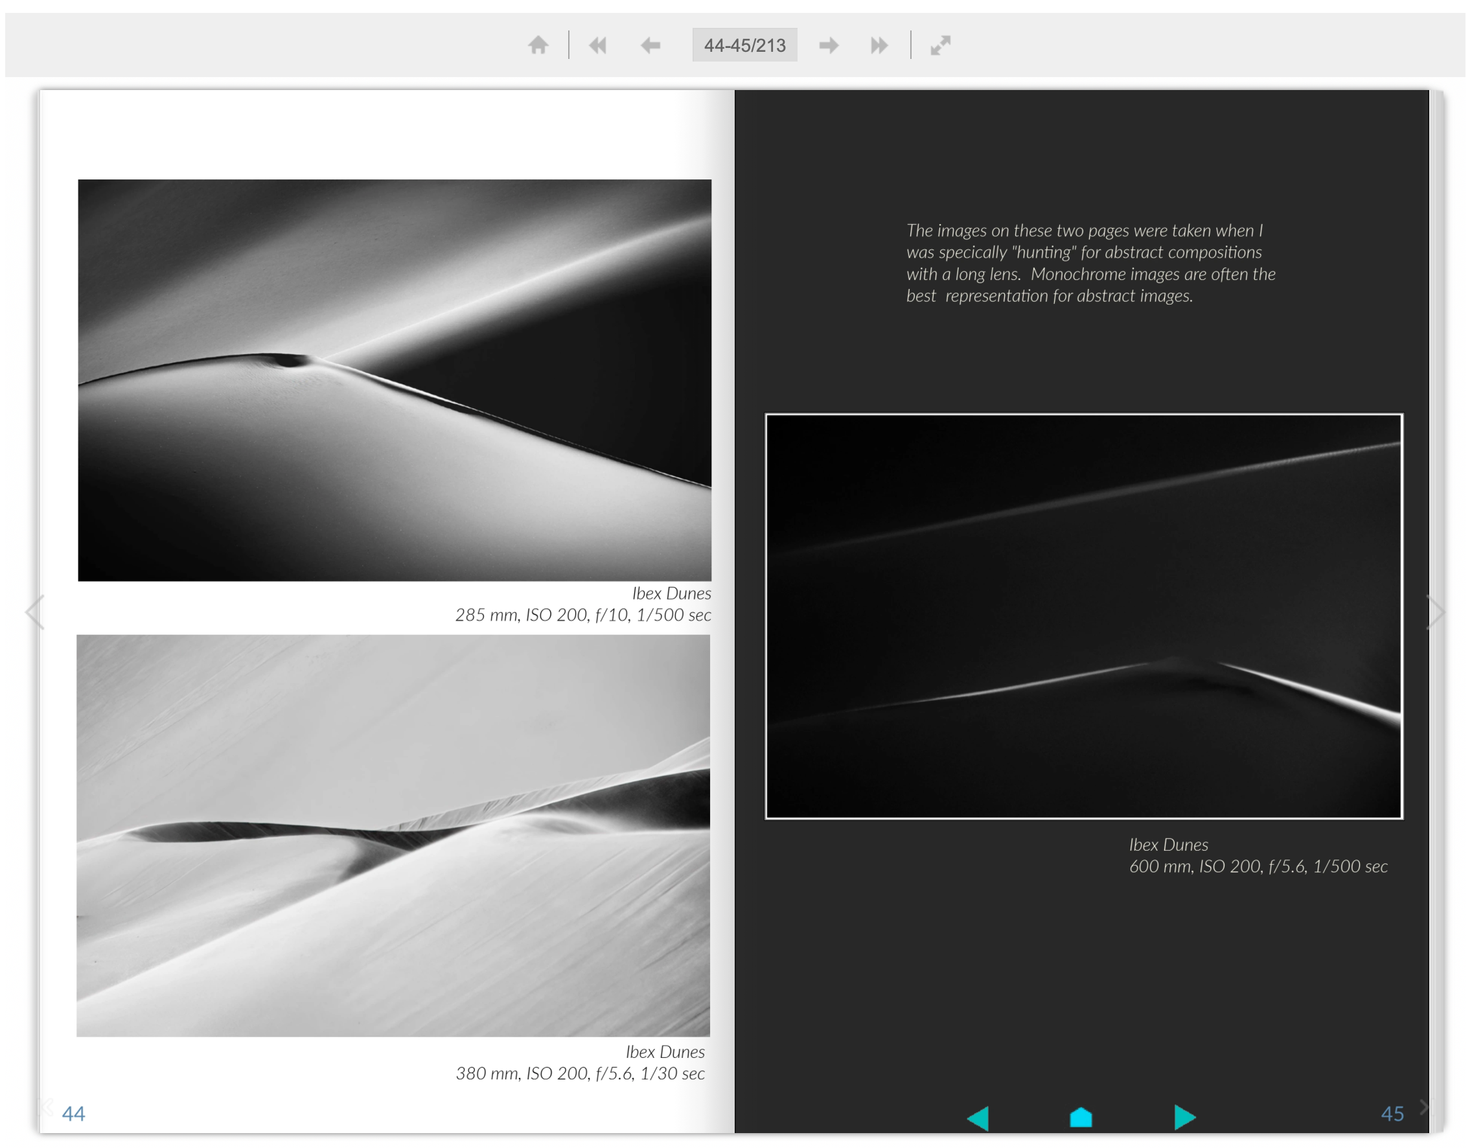Go back one page with the left arrow icon
1472x1148 pixels.
click(x=651, y=45)
